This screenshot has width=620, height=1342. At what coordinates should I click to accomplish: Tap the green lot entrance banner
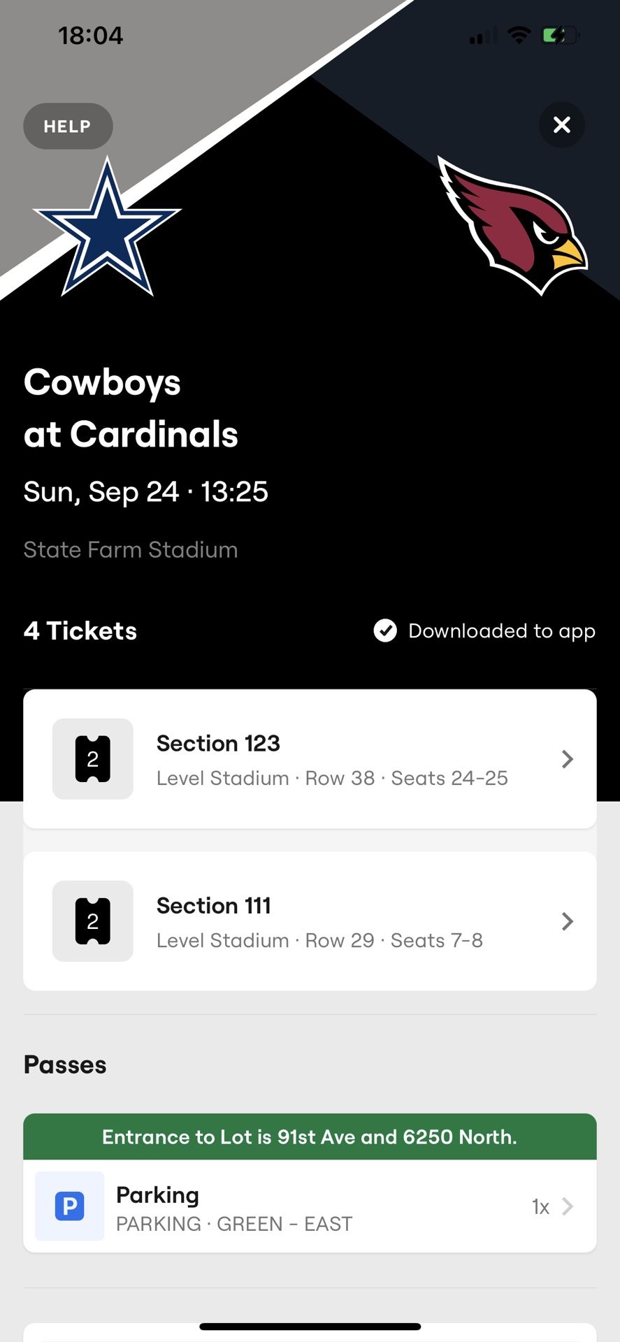pyautogui.click(x=310, y=1137)
